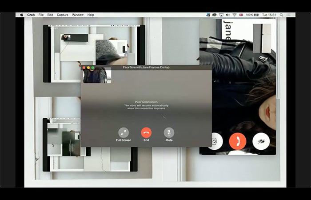The width and height of the screenshot is (311, 200).
Task: Toggle mute on the phone call screen
Action: click(261, 141)
